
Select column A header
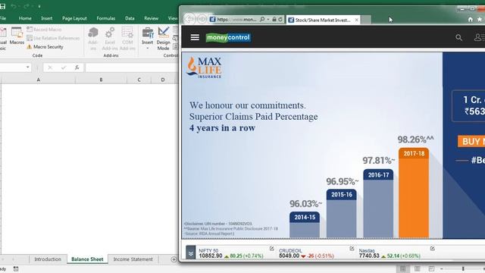click(39, 80)
